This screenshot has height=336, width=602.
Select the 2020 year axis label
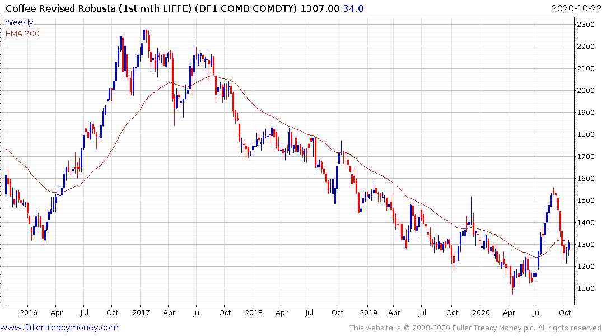coord(480,313)
